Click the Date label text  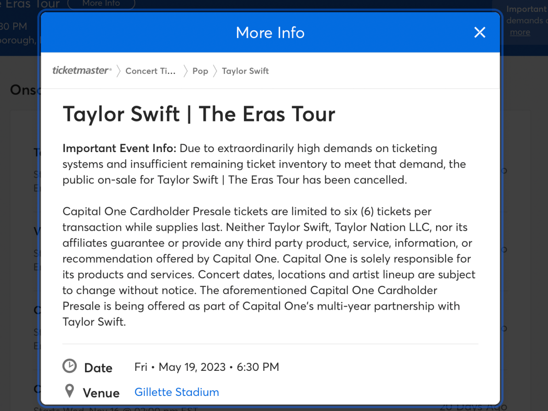point(98,368)
